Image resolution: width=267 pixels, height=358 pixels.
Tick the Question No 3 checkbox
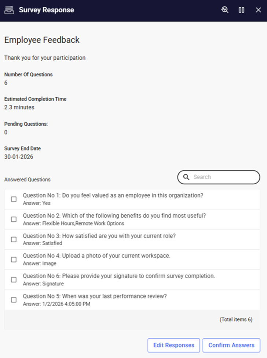tap(14, 239)
